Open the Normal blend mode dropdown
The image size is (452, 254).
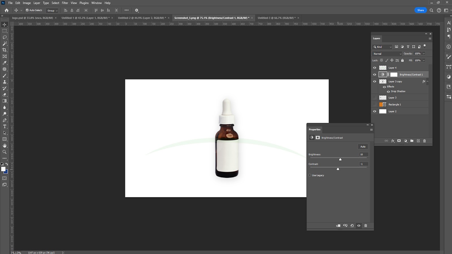click(387, 54)
